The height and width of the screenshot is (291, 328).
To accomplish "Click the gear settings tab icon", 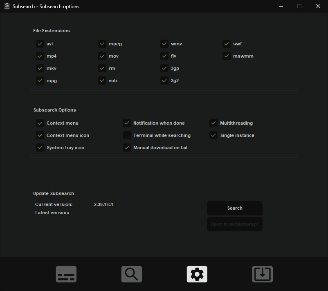I will 197,274.
